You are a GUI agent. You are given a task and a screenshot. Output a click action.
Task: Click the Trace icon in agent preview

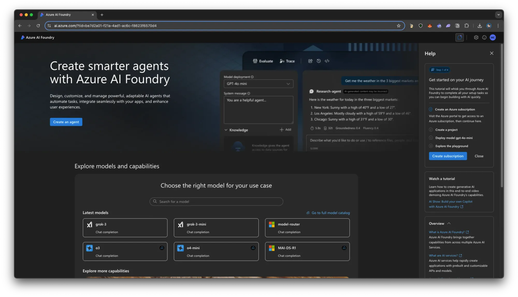(x=282, y=61)
